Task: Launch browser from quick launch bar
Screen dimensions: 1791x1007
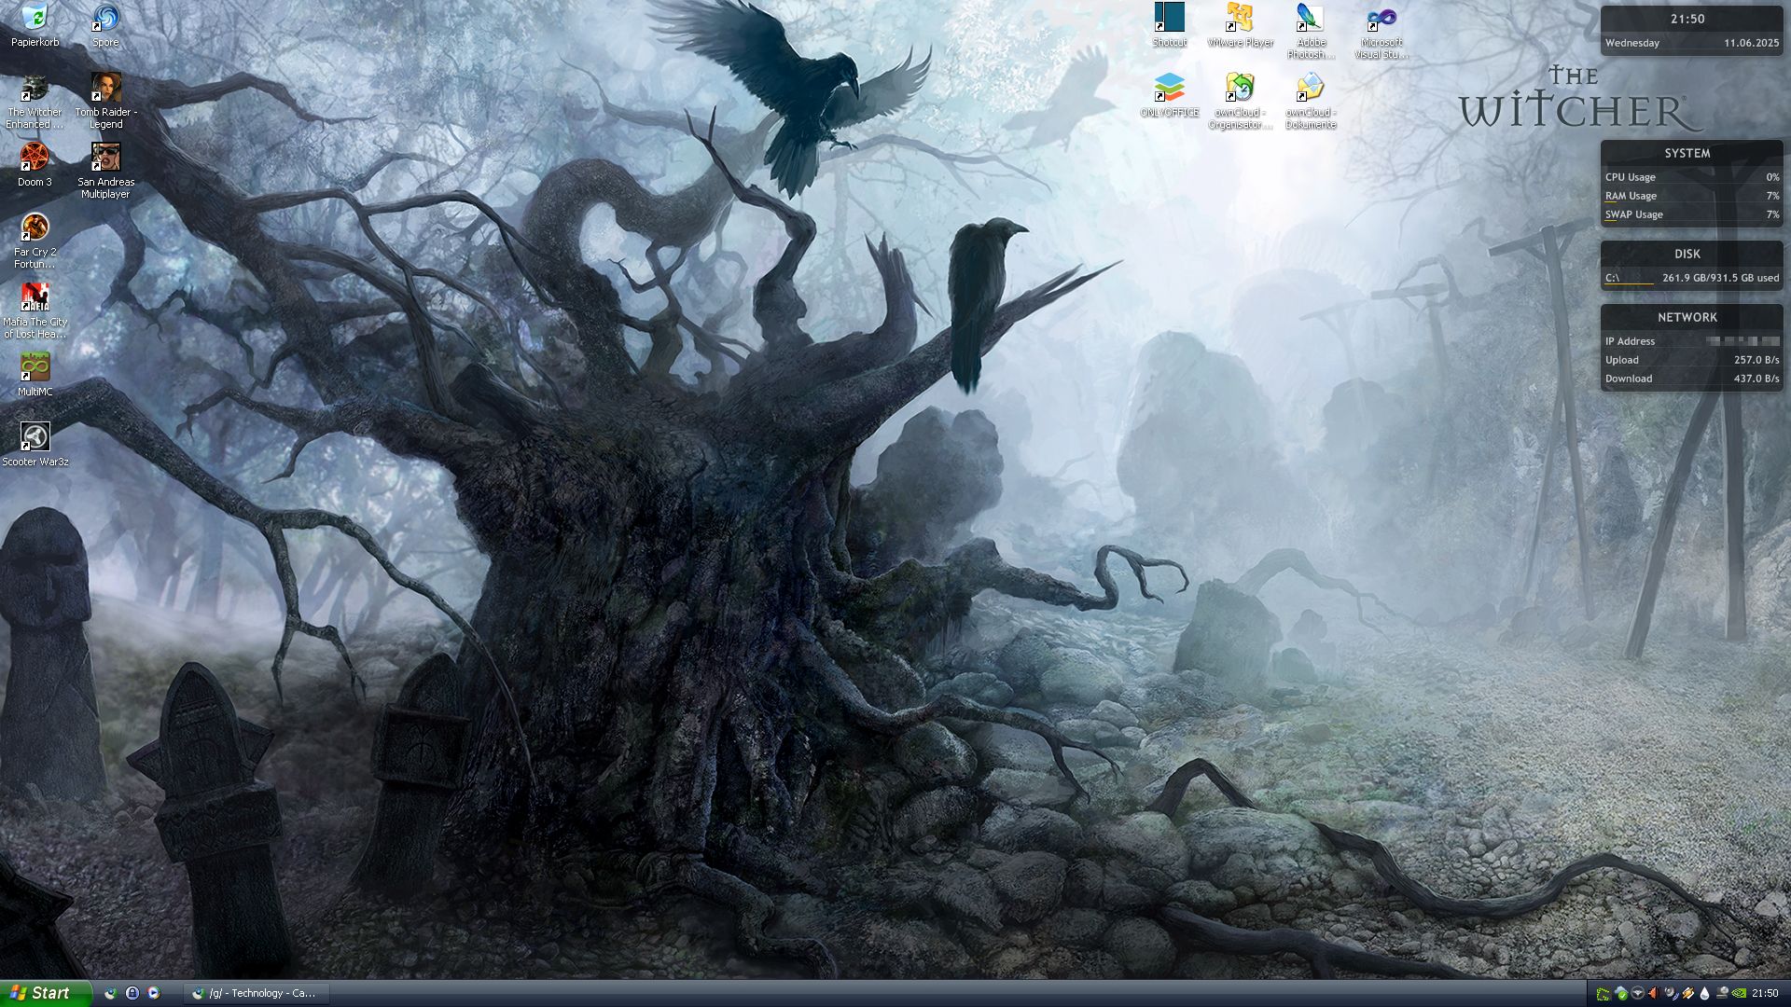Action: [110, 993]
